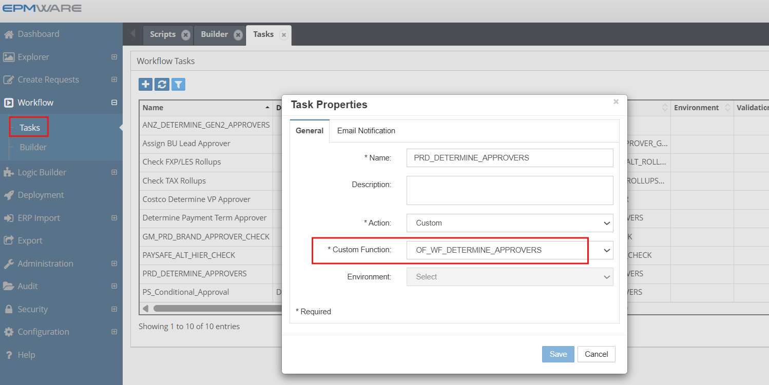Open the Custom Function dropdown
769x385 pixels.
tap(607, 250)
